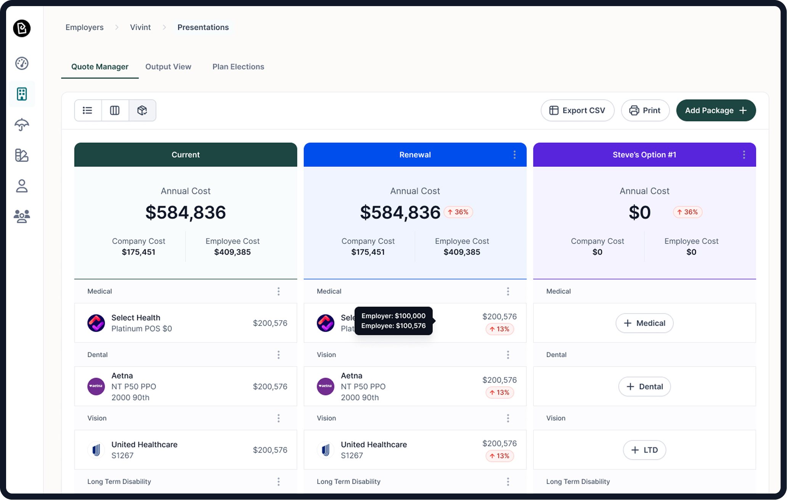Click the Print button
The image size is (787, 500).
point(645,110)
